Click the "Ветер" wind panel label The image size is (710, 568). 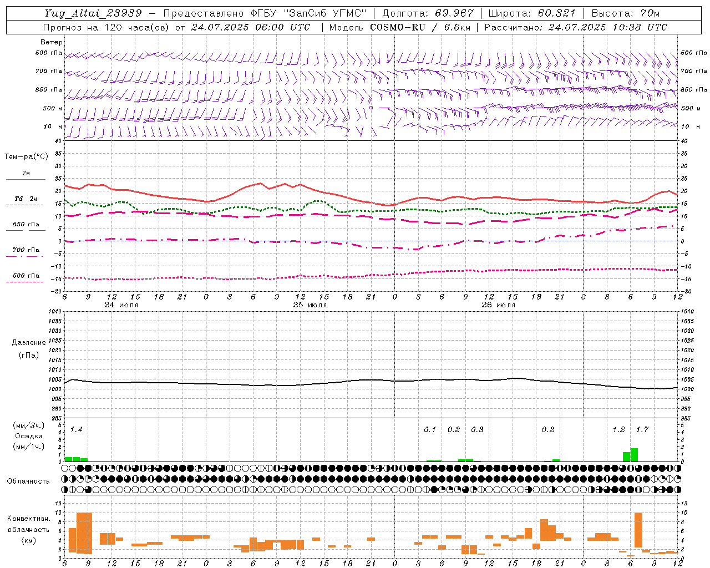[x=51, y=42]
